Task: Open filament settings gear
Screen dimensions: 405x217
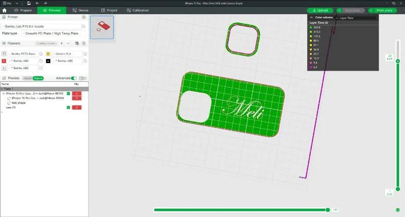Action: pos(84,43)
